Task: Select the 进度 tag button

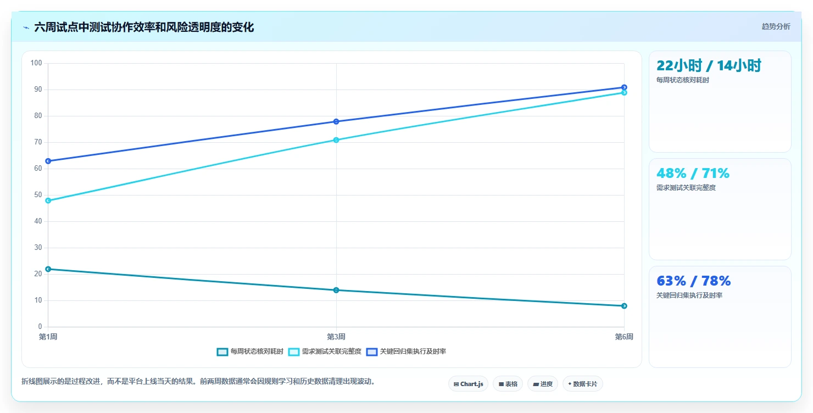Action: pos(543,384)
